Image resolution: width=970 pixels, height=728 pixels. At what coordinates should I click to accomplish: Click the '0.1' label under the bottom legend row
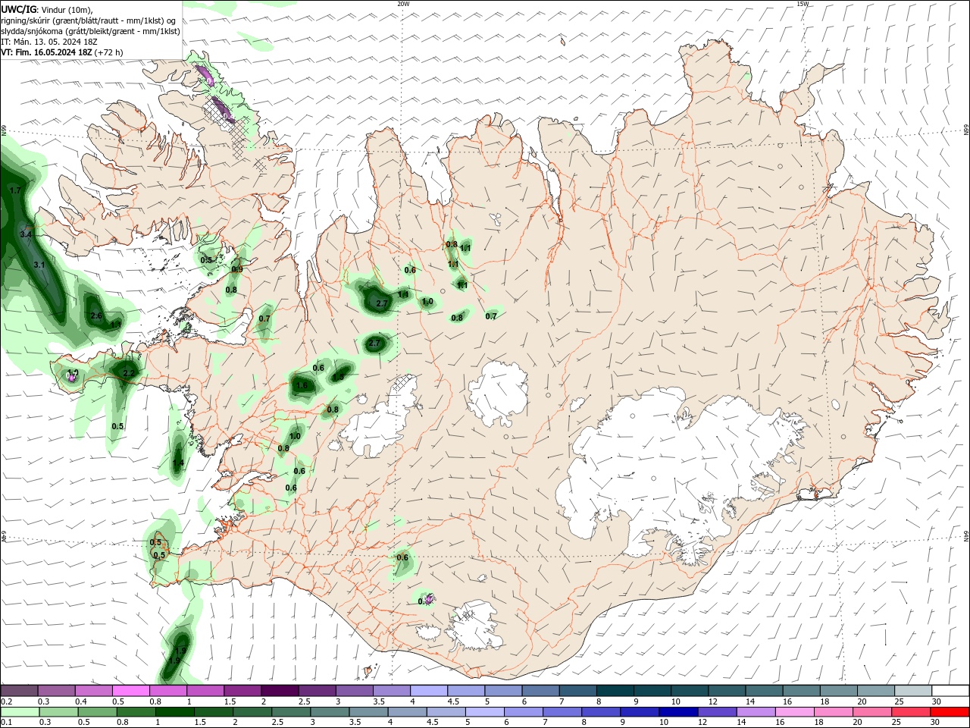pyautogui.click(x=6, y=723)
